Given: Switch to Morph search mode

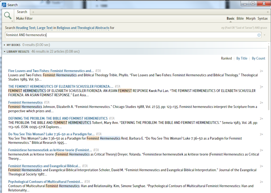Looking at the screenshot, I should pos(251,18).
